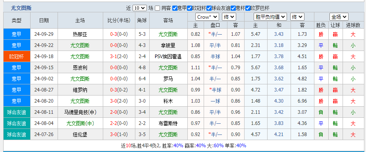Click draw odds 4.21 in 纽伦堡 row
The height and width of the screenshot is (152, 366).
pyautogui.click(x=279, y=135)
